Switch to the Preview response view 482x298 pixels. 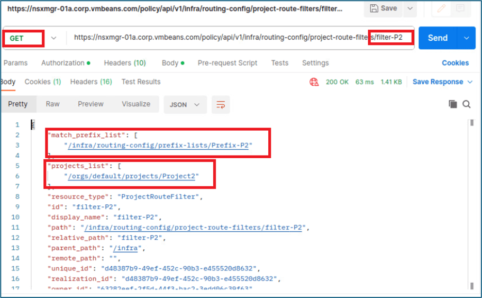(x=90, y=104)
